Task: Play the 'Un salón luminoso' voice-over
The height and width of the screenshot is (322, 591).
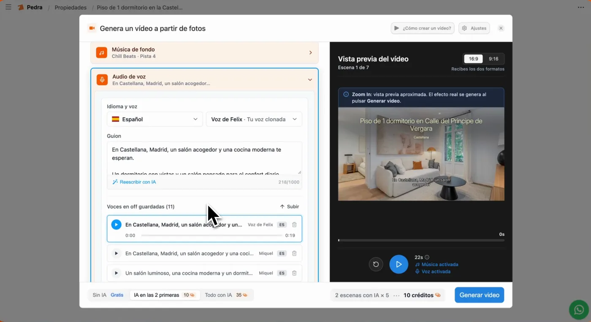Action: pyautogui.click(x=116, y=273)
